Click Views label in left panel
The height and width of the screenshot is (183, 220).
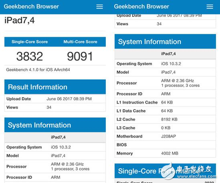coord(12,107)
